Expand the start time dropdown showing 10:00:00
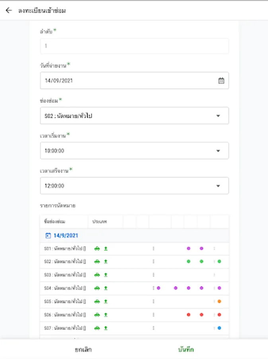Image resolution: width=268 pixels, height=359 pixels. tap(135, 151)
